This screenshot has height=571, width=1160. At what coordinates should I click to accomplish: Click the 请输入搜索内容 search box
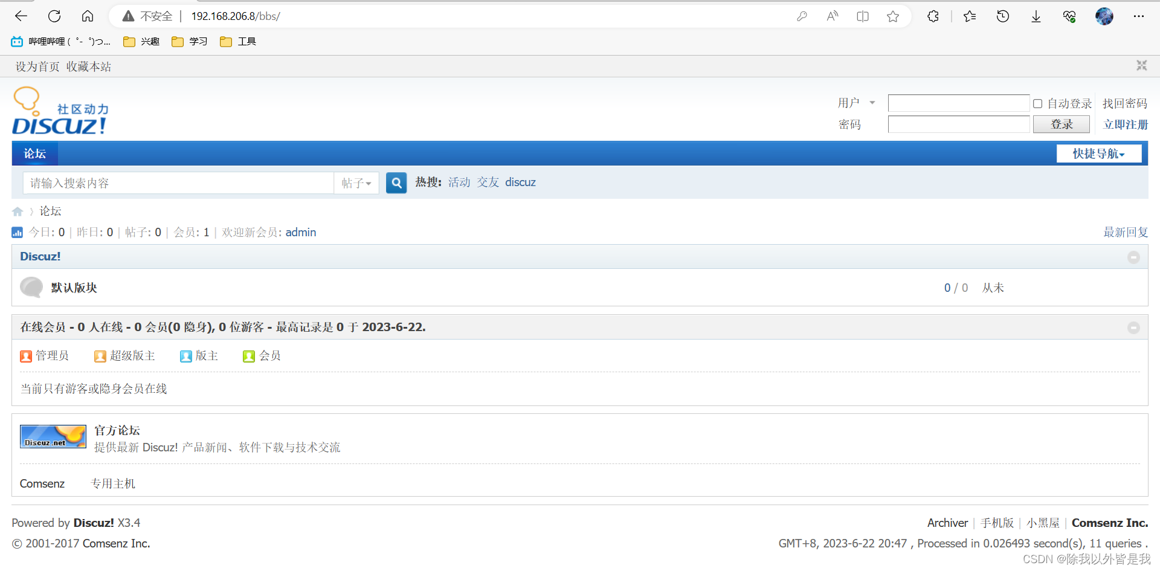(x=178, y=183)
